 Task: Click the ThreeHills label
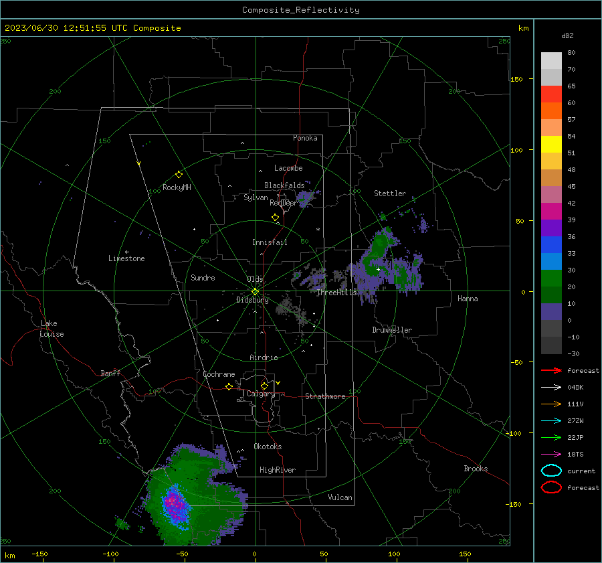[336, 293]
